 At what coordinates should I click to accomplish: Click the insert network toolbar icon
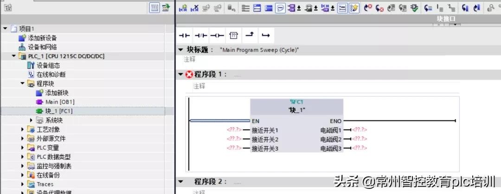(x=183, y=8)
